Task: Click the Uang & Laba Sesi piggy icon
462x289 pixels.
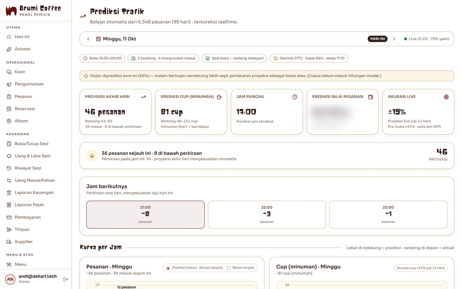Action: click(x=9, y=156)
